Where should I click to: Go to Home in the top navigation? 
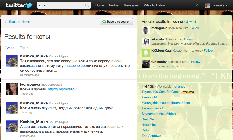(x=100, y=5)
